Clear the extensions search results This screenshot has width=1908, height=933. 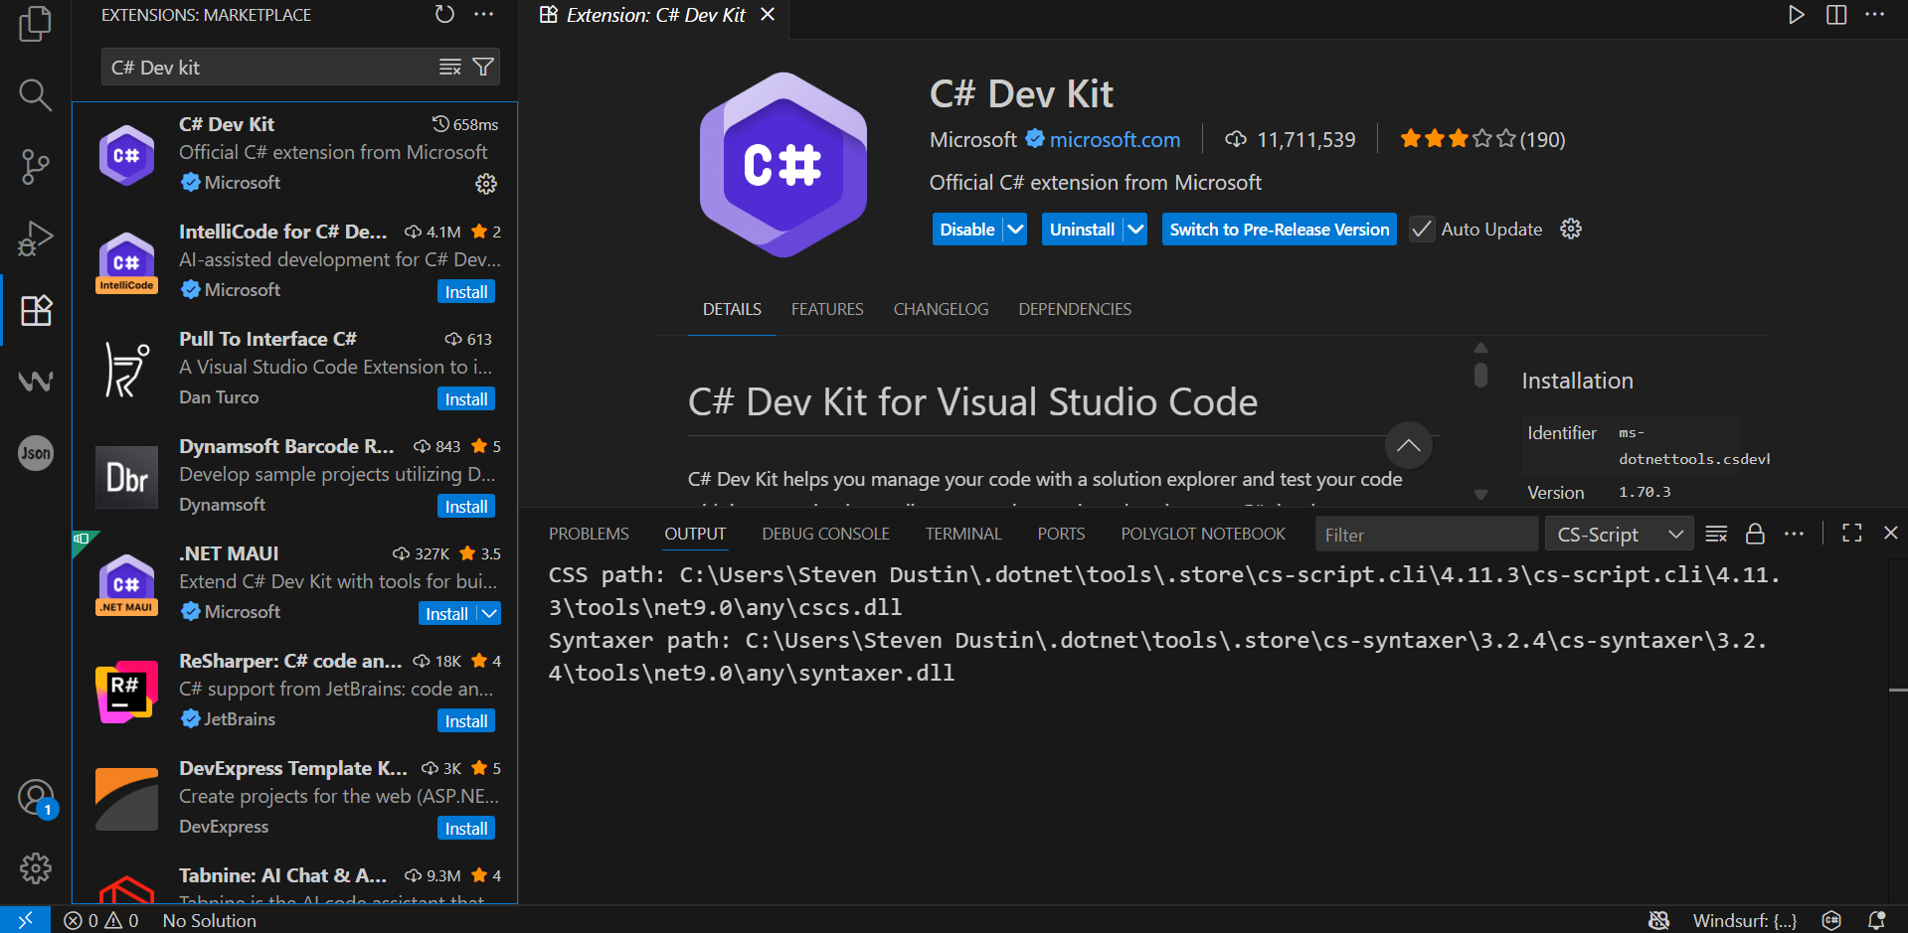pyautogui.click(x=450, y=68)
